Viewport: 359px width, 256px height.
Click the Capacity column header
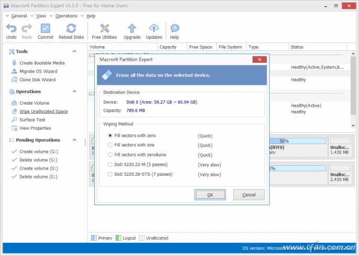click(x=172, y=47)
